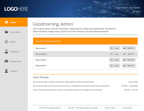
Task: Click the Home house icon in sidebar
Action: click(x=6, y=22)
